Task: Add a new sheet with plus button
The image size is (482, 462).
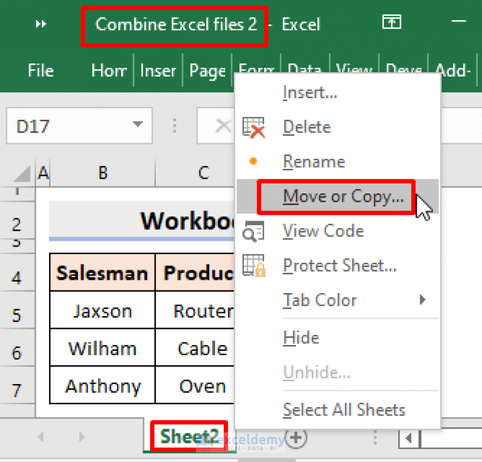Action: click(x=296, y=437)
